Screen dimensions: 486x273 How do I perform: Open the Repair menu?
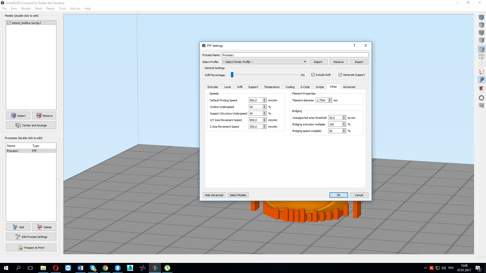(x=50, y=9)
